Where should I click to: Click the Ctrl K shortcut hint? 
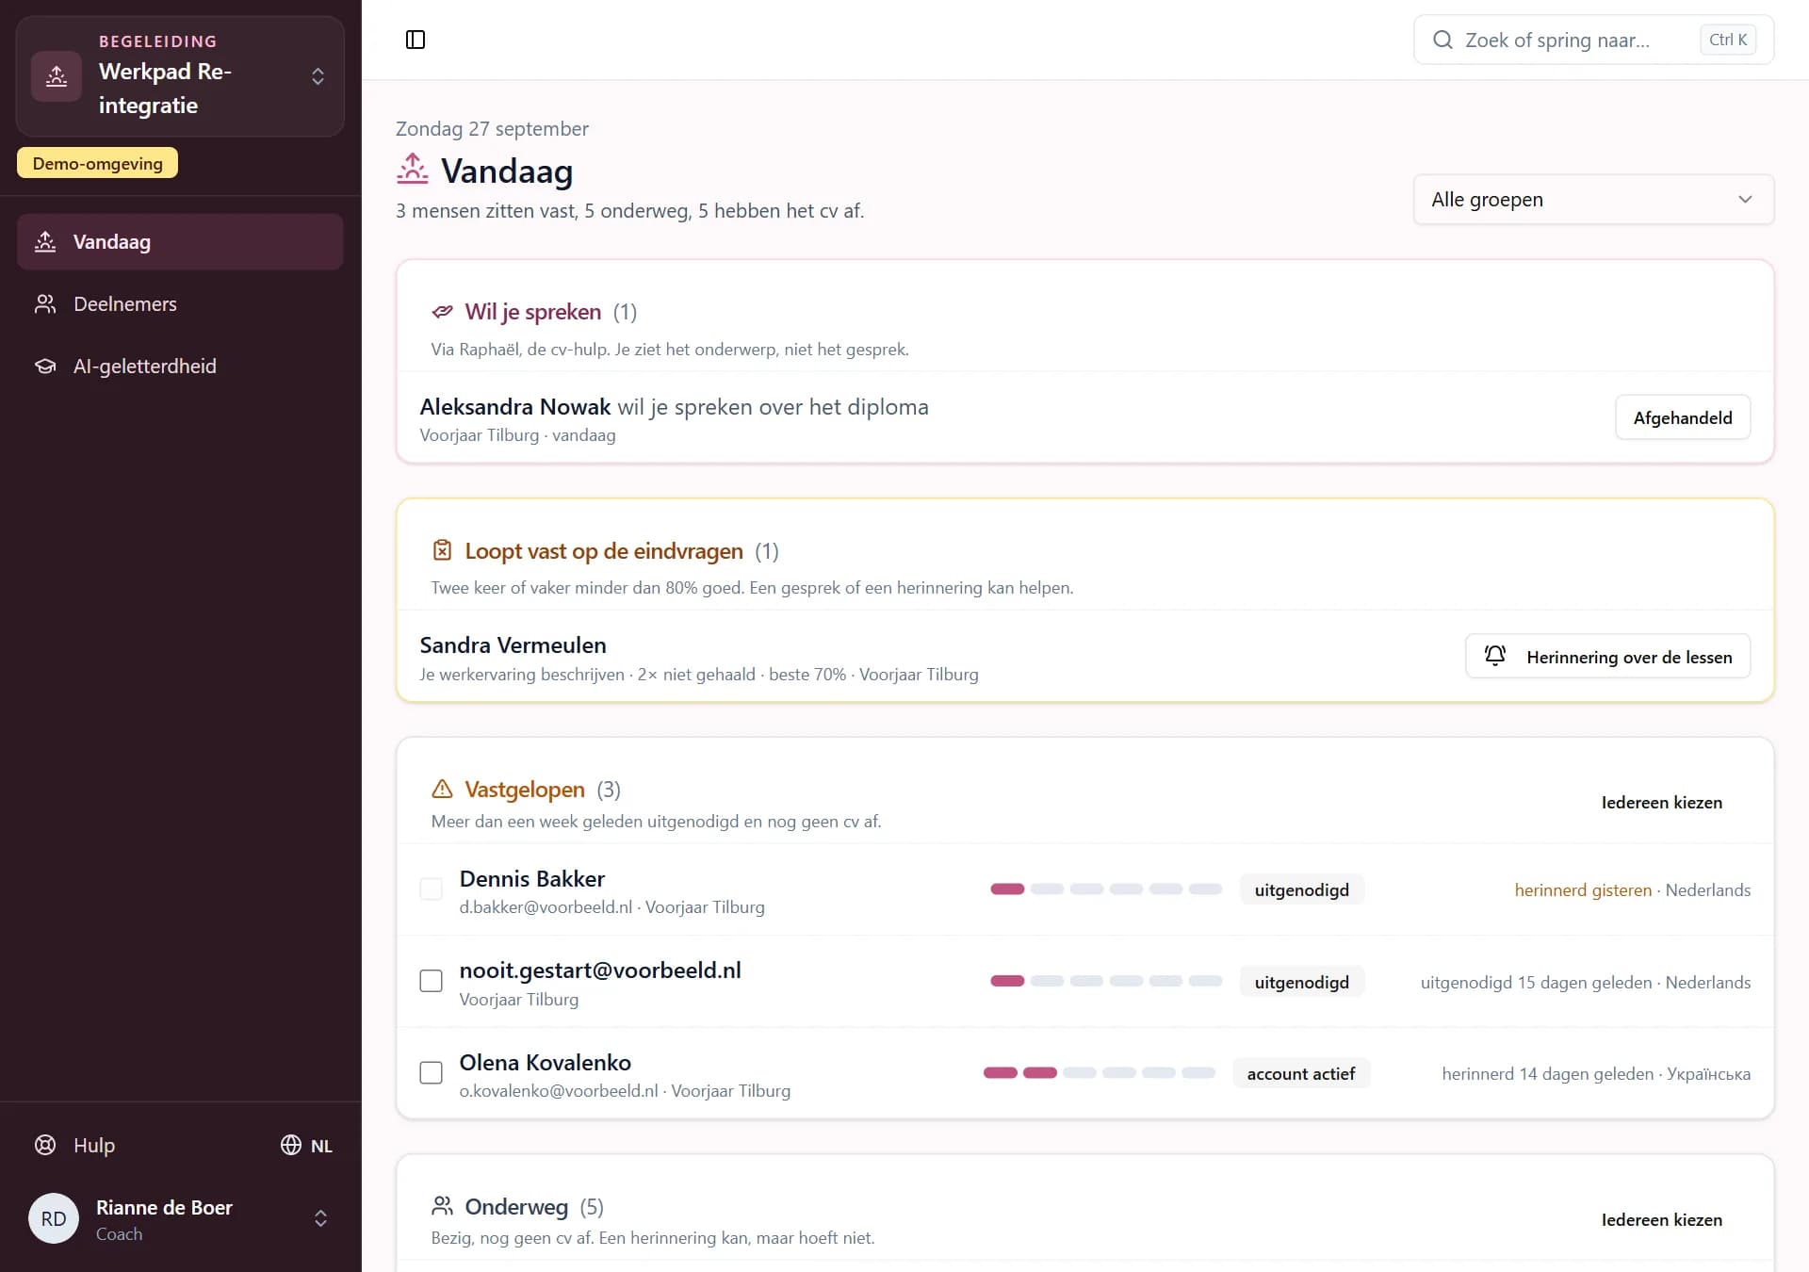(1728, 40)
